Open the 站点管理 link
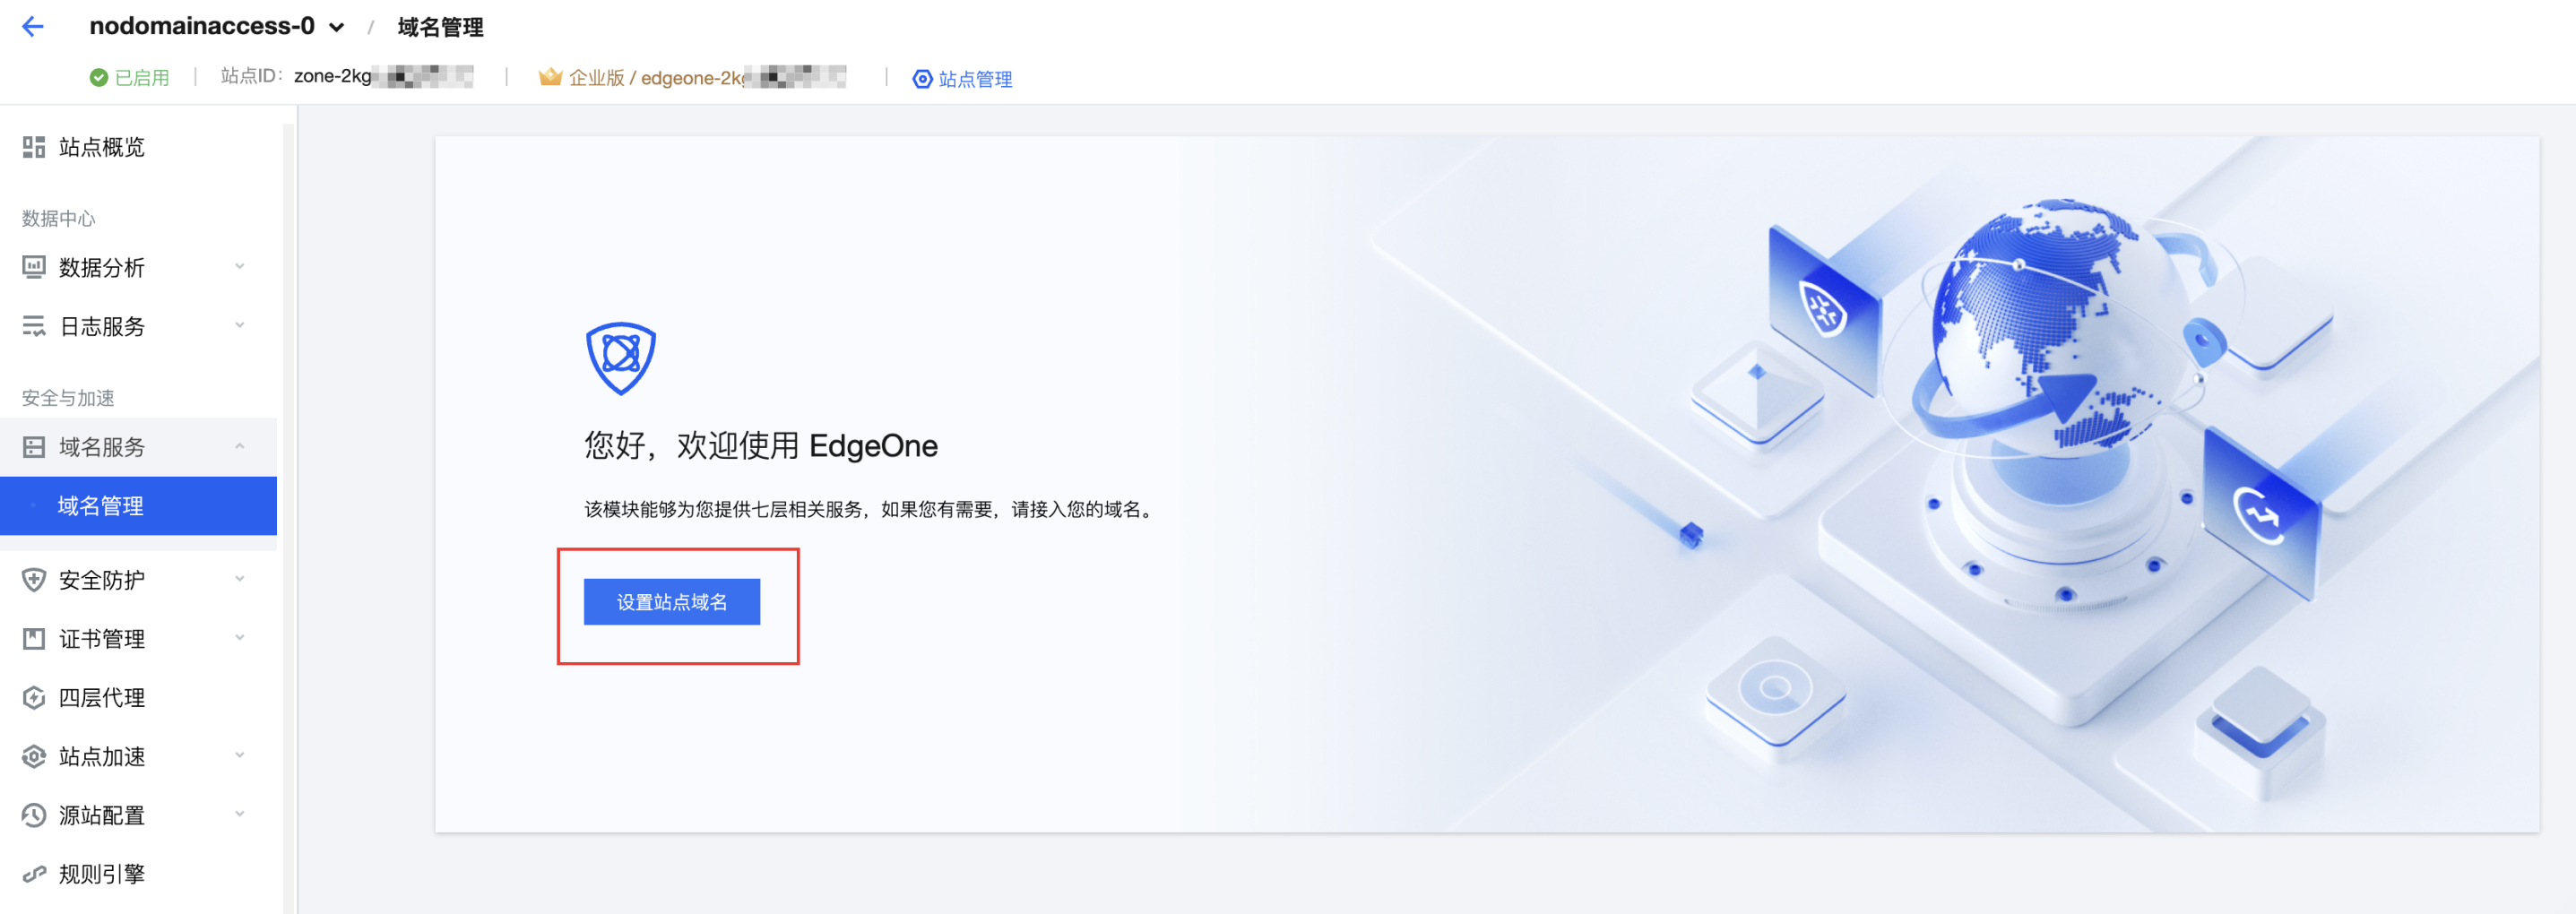The height and width of the screenshot is (914, 2576). (x=975, y=79)
